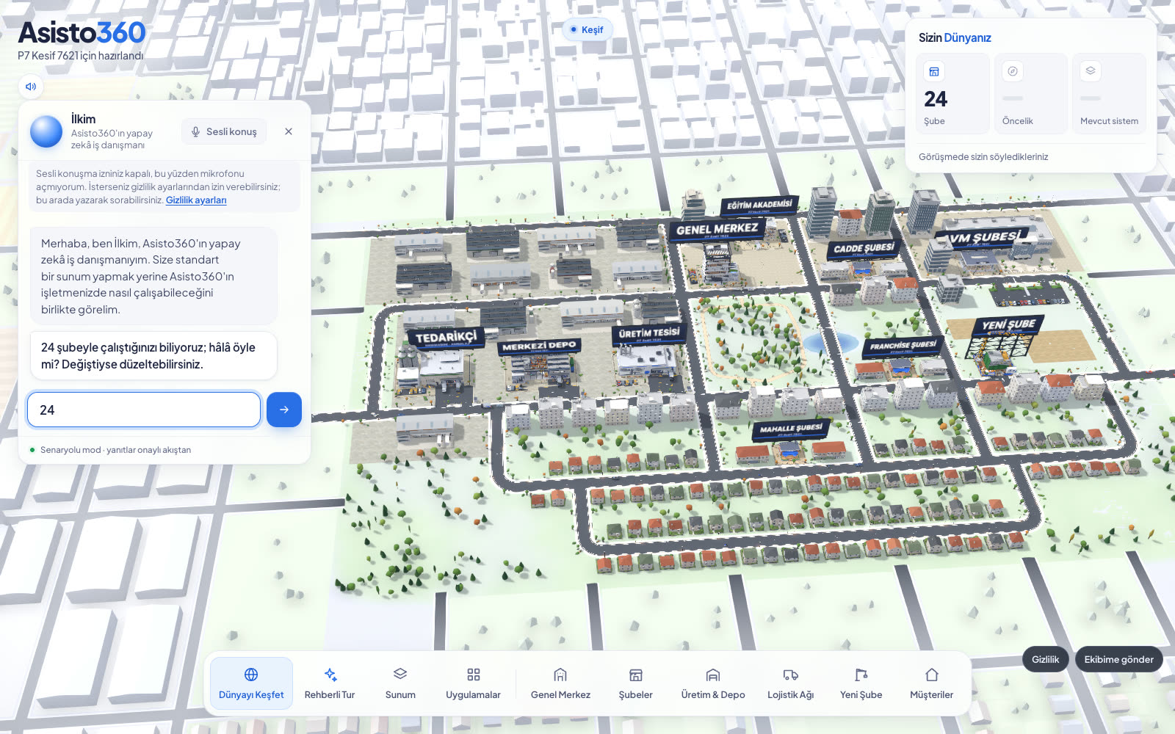Select the Lojistik Ağı truck item
1175x734 pixels.
pyautogui.click(x=791, y=683)
